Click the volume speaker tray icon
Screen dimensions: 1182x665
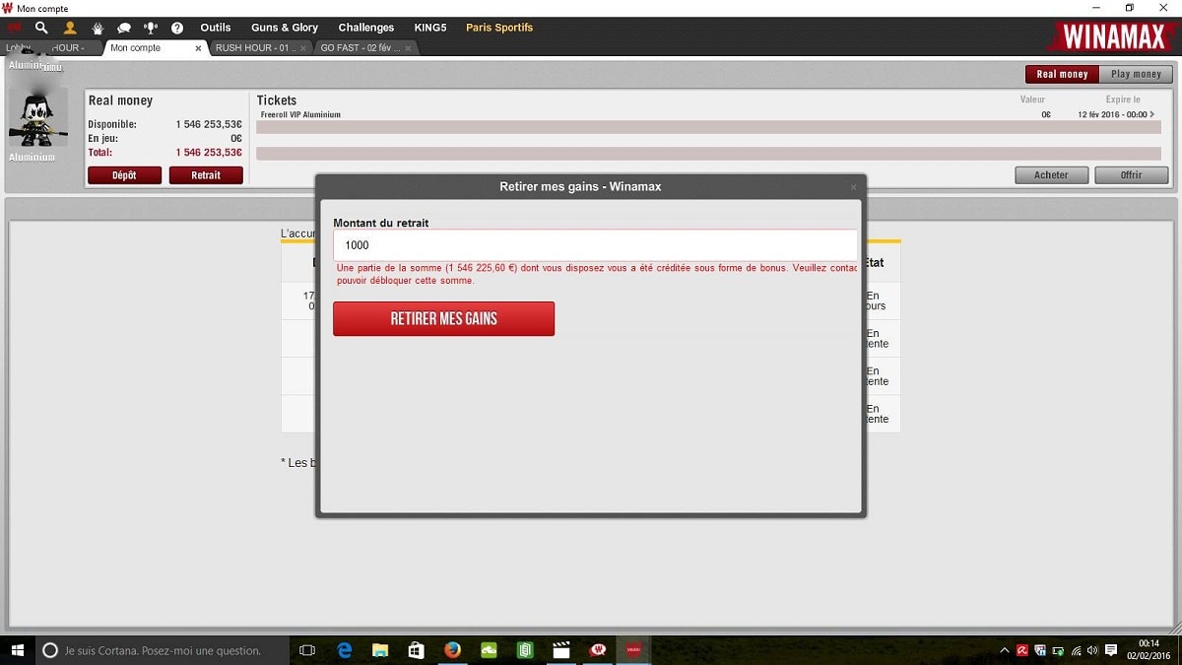pos(1092,650)
